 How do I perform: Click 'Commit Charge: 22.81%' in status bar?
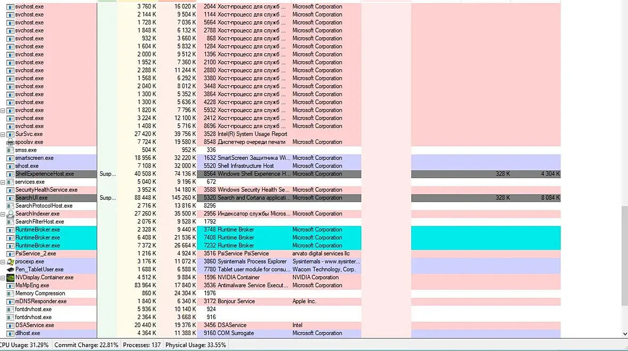point(86,345)
